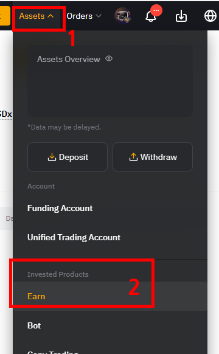Viewport: 219px width, 354px height.
Task: Open notifications bell icon
Action: 151,16
